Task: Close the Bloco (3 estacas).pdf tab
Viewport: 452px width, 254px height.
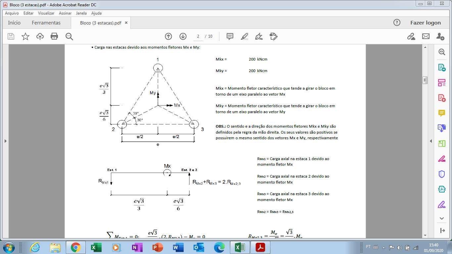Action: coord(126,23)
